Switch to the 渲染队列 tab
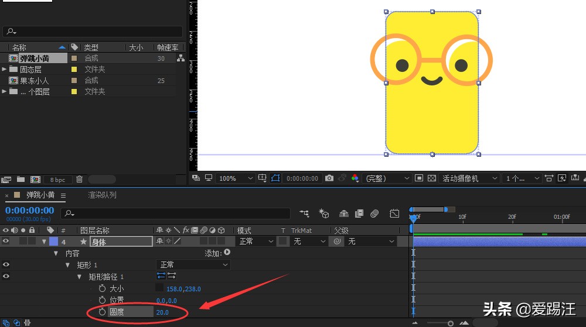 point(102,195)
